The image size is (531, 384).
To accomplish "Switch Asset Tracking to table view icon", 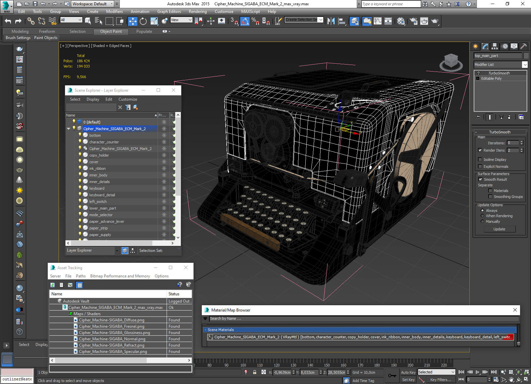I will pos(79,285).
